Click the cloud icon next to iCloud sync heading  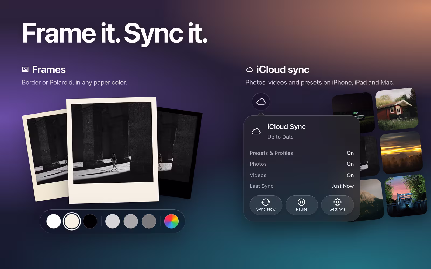(x=249, y=70)
